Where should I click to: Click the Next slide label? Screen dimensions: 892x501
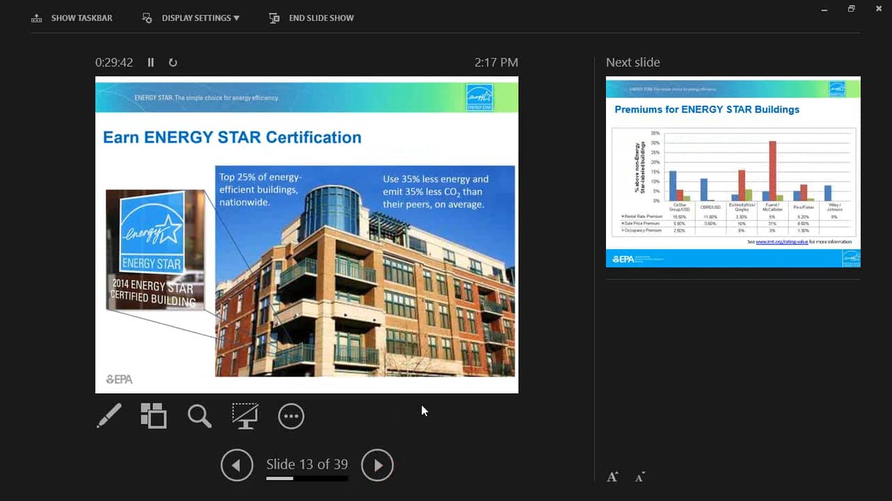pyautogui.click(x=632, y=63)
